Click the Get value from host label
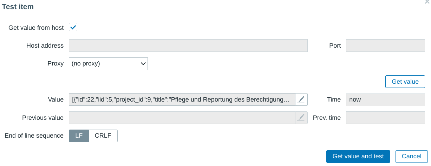 (x=36, y=28)
